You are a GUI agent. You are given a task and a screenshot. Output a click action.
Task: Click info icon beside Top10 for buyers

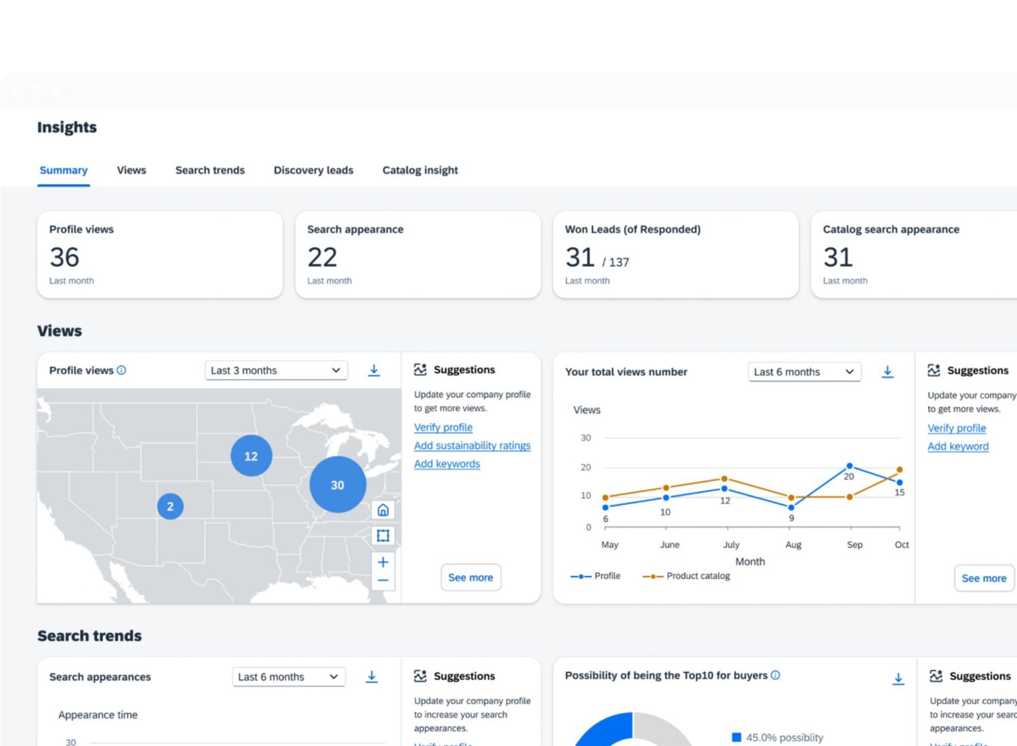[x=776, y=675]
